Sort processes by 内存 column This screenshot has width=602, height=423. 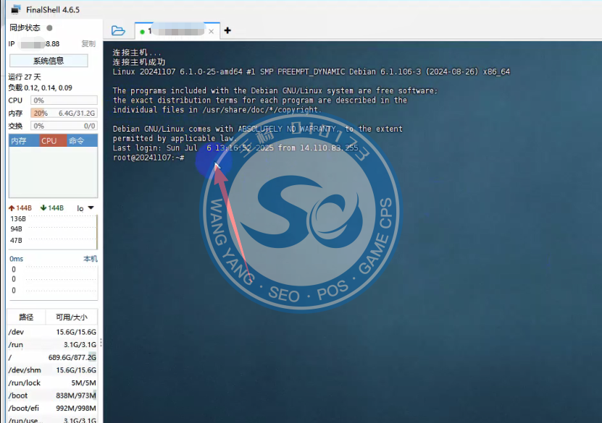coord(19,141)
